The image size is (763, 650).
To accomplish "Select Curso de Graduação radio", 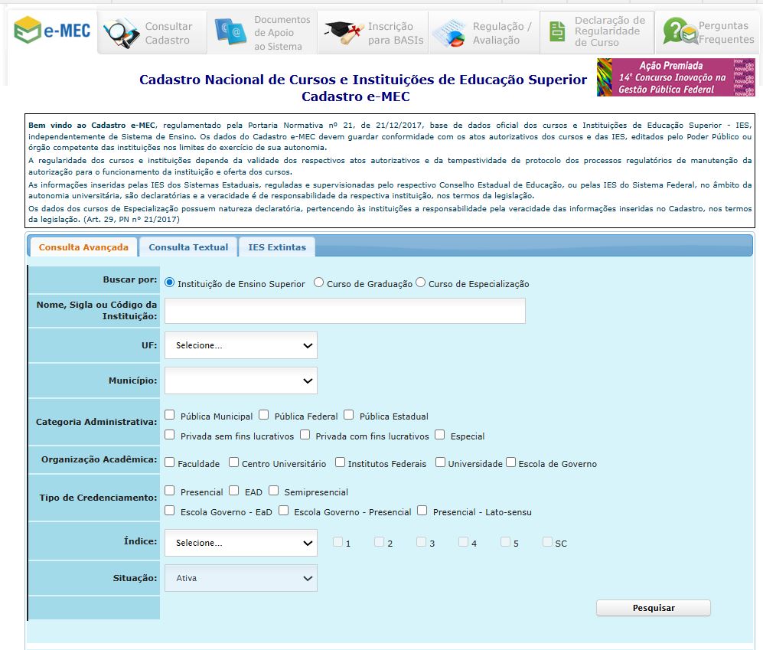I will coord(318,283).
